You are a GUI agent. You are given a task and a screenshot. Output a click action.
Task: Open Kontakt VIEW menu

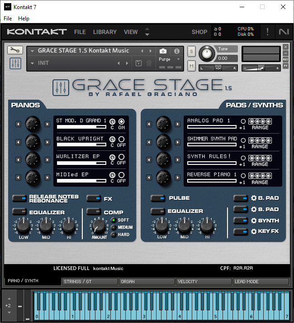[131, 32]
